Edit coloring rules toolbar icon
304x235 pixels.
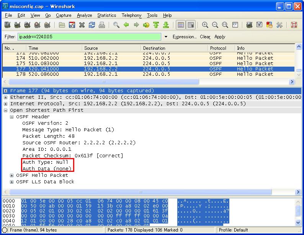pyautogui.click(x=270, y=25)
